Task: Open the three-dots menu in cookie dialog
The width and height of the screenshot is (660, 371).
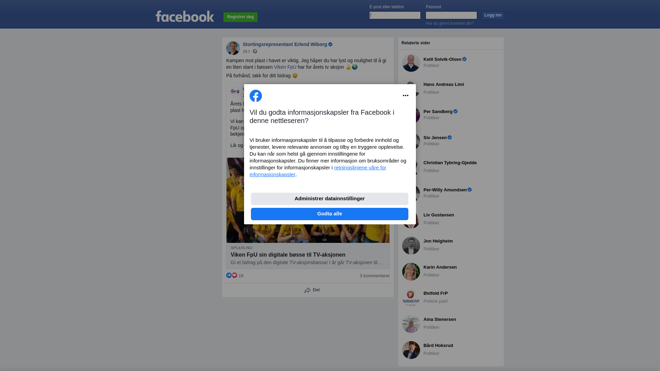Action: coord(406,95)
